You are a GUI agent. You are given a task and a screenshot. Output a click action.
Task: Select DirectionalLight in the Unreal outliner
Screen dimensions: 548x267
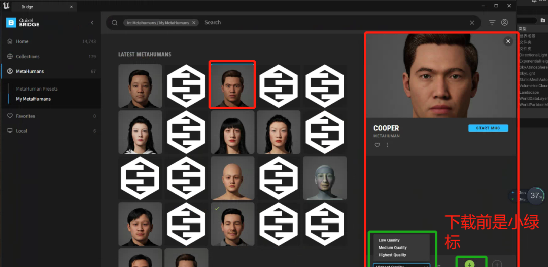(x=533, y=55)
